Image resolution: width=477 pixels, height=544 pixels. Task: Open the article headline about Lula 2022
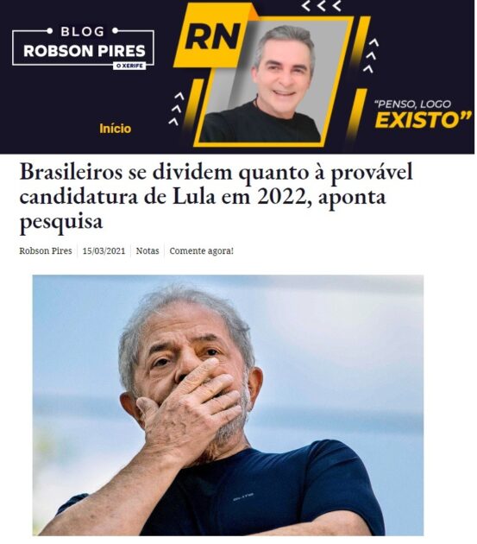(216, 196)
